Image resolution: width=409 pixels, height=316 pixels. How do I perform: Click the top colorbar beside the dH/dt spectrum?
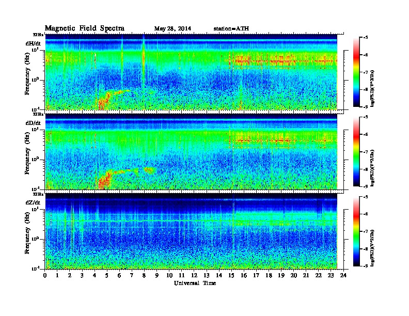(x=356, y=72)
